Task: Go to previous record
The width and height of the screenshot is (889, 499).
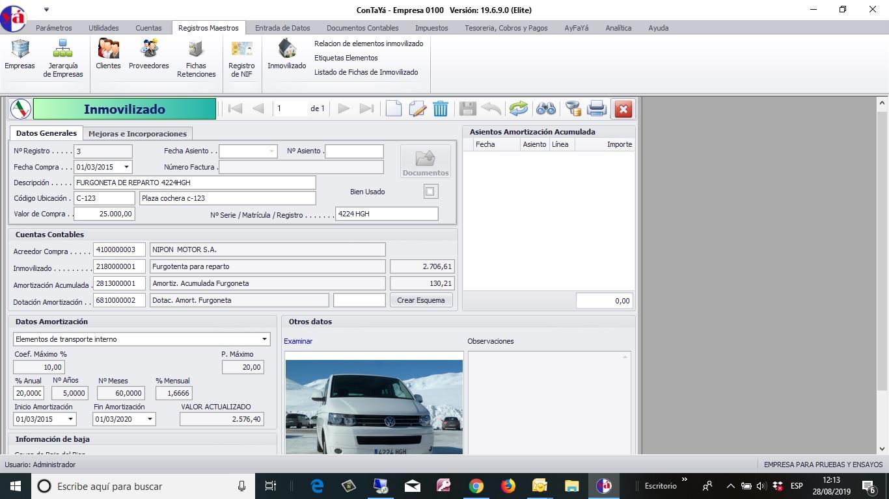Action: (x=258, y=109)
